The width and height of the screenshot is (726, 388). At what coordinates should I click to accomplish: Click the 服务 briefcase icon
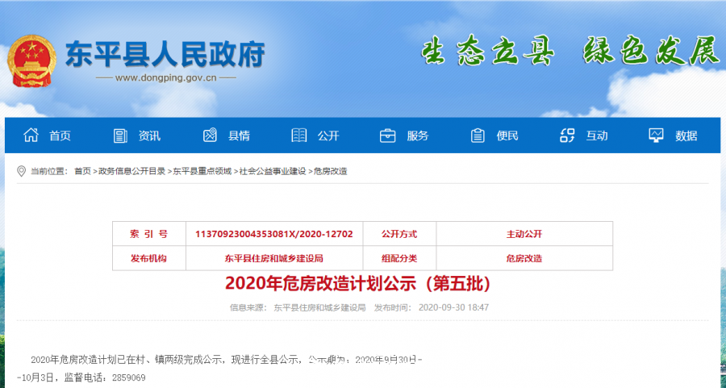tap(387, 136)
